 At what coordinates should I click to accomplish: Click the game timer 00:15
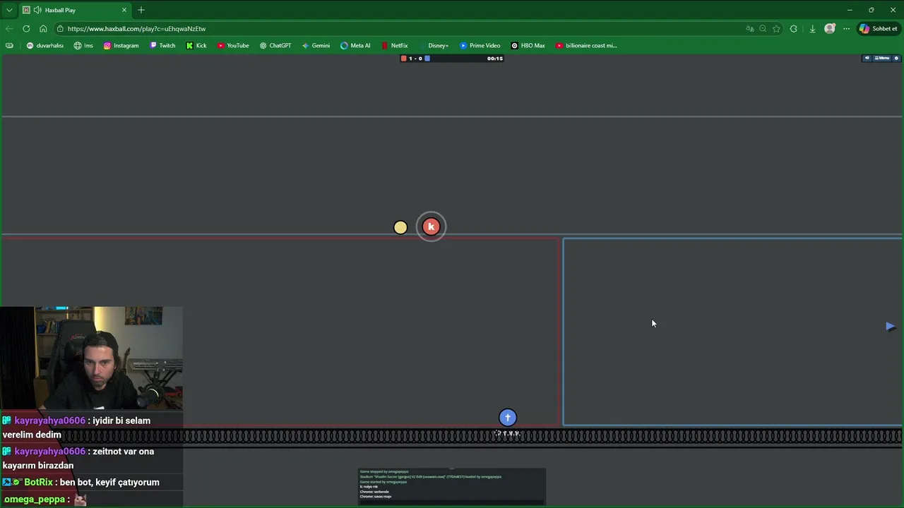pyautogui.click(x=494, y=59)
